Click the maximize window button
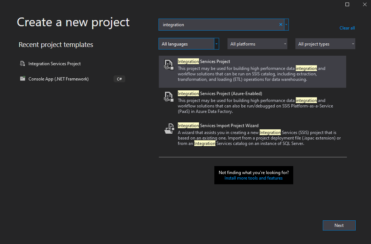Viewport: 371px width, 244px height. 347,4
